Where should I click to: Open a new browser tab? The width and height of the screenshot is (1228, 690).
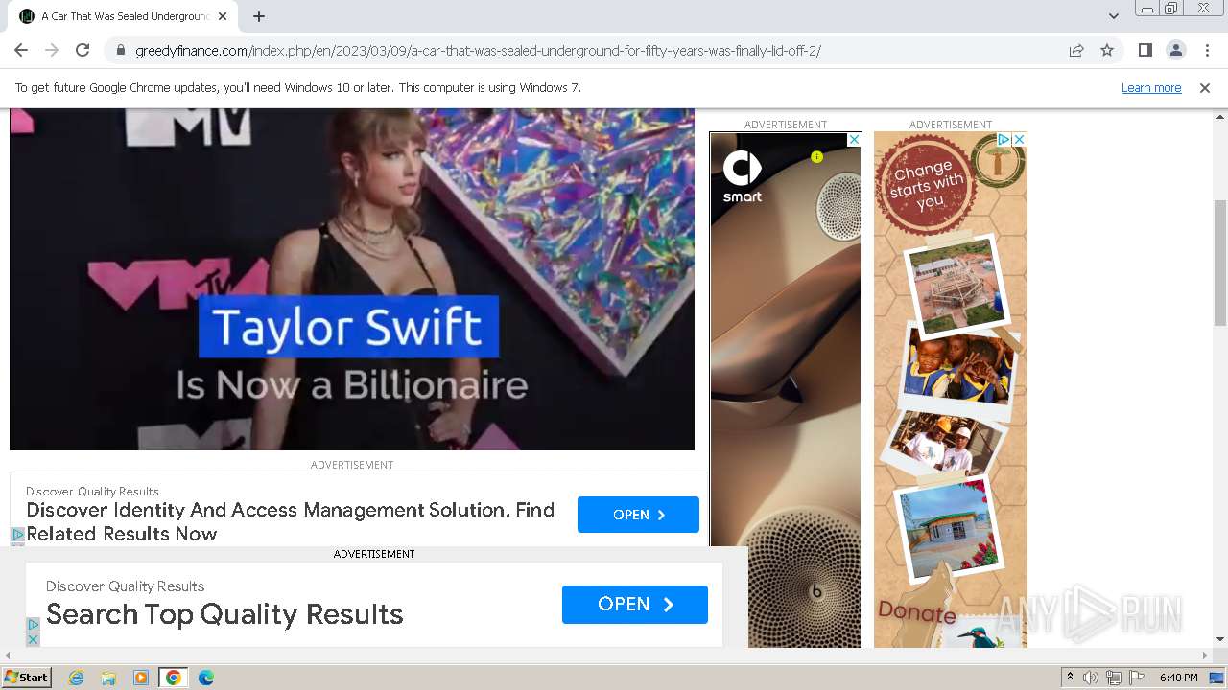point(259,16)
